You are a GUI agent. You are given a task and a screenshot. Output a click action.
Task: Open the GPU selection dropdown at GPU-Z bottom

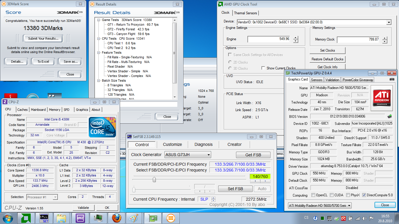[320, 205]
